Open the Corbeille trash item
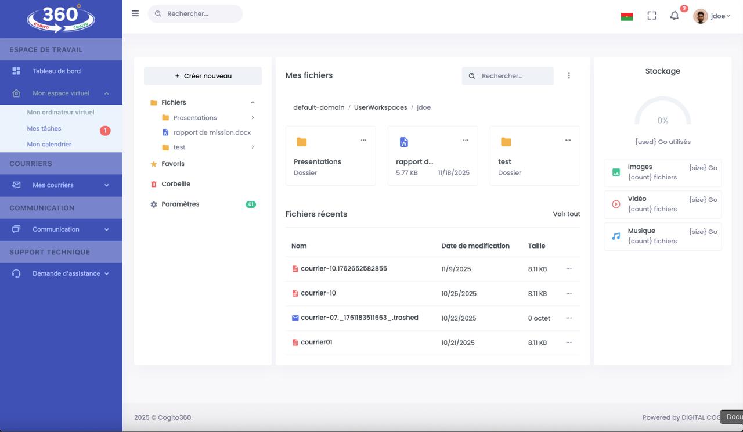Viewport: 743px width, 432px height. click(175, 184)
